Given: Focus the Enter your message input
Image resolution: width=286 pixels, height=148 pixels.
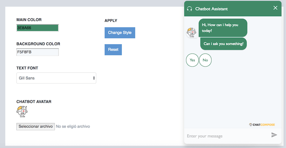Looking at the screenshot, I should point(227,136).
